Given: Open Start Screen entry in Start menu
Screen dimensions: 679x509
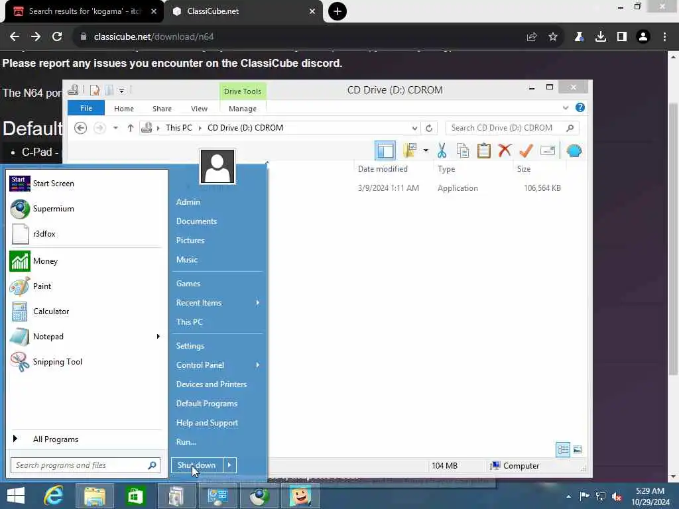Looking at the screenshot, I should click(x=53, y=184).
